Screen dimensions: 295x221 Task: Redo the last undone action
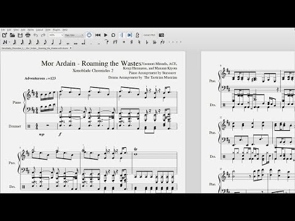(x=43, y=35)
